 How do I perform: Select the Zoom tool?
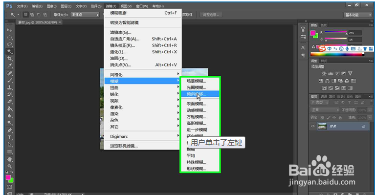(10, 166)
